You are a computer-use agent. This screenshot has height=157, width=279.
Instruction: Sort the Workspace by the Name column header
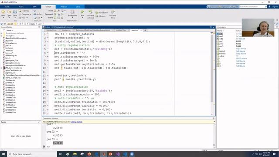[x=221, y=31]
